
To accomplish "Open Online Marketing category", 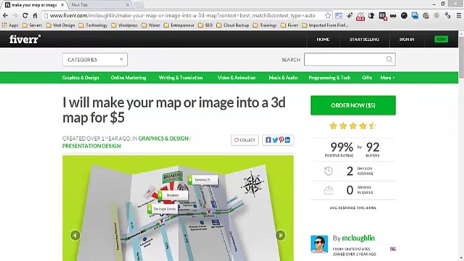I will [128, 78].
